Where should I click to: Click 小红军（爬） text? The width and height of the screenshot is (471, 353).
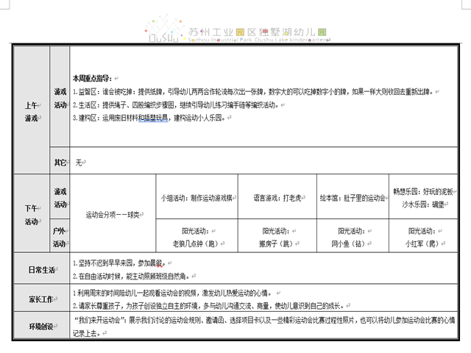[x=422, y=243]
